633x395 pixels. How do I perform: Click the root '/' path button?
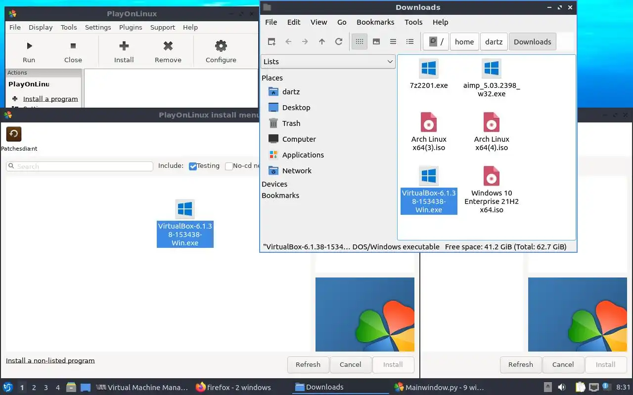point(436,42)
